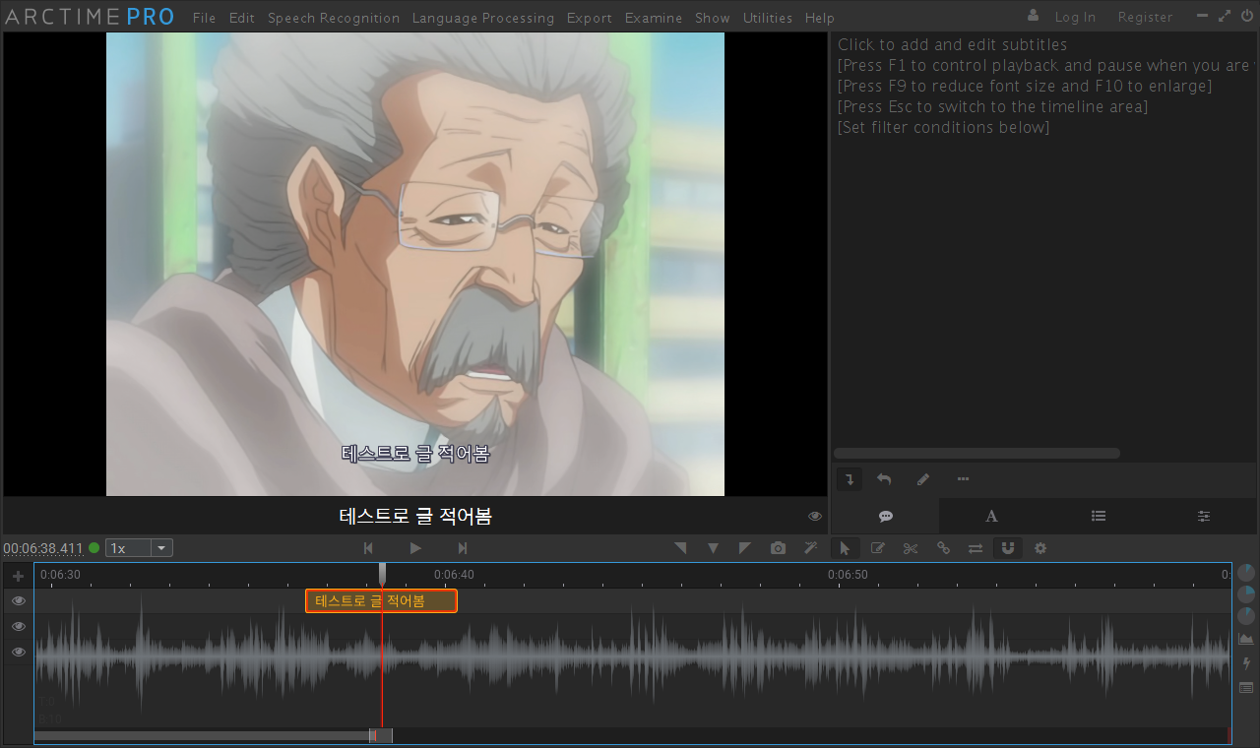
Task: Click the Log In link
Action: [1075, 17]
